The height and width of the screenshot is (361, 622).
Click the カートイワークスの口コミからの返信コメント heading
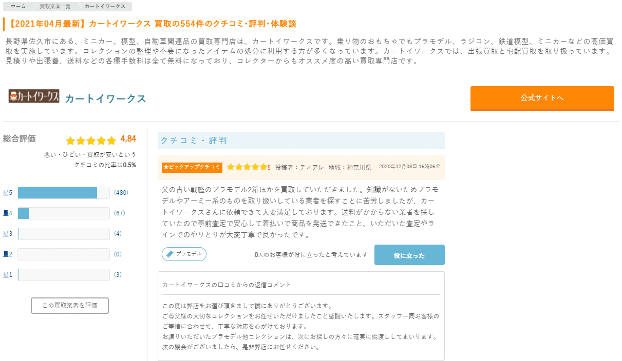(227, 285)
